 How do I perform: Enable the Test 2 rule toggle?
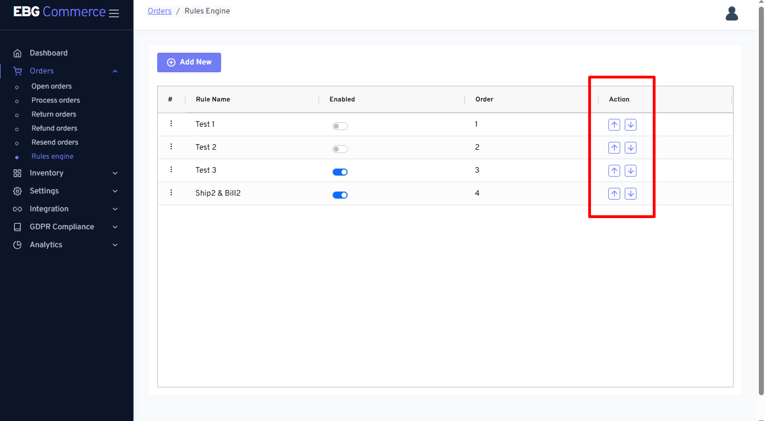point(340,149)
